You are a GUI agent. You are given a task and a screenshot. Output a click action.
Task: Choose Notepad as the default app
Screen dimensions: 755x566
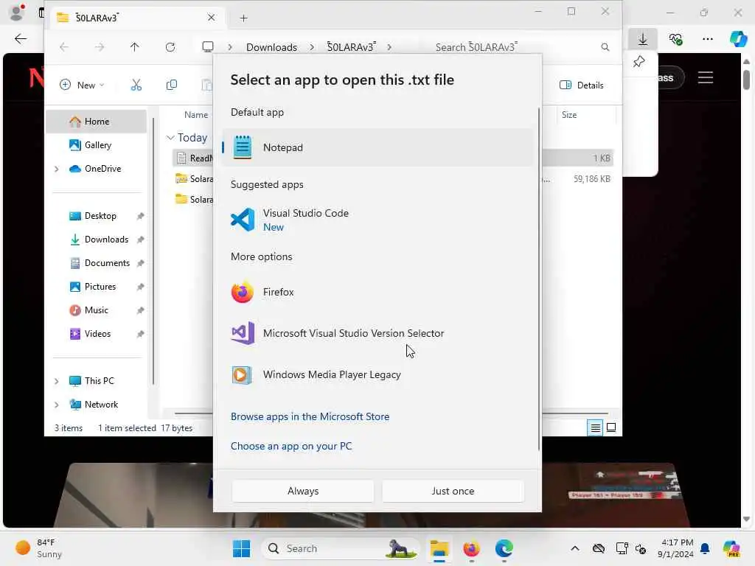pos(377,147)
